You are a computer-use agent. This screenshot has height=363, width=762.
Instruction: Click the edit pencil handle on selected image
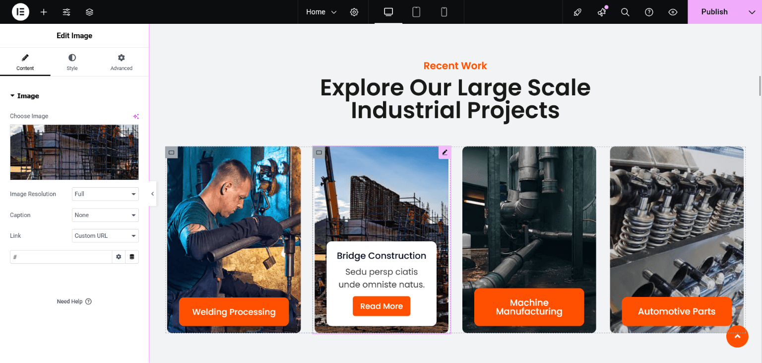pos(444,152)
